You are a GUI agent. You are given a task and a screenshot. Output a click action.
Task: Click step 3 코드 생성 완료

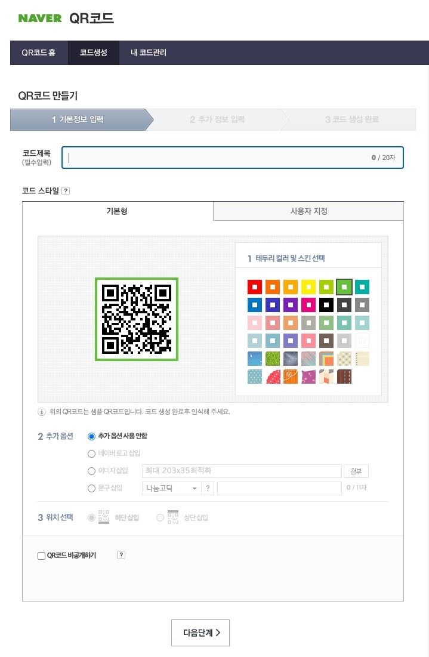(351, 119)
